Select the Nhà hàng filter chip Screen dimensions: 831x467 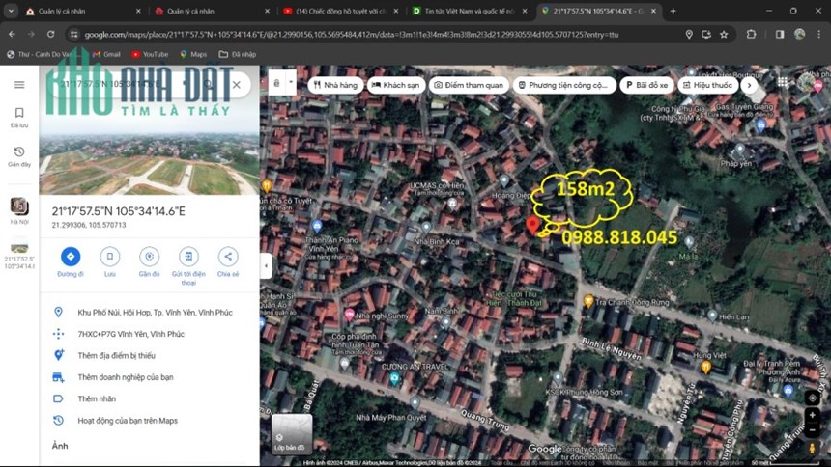pyautogui.click(x=335, y=85)
